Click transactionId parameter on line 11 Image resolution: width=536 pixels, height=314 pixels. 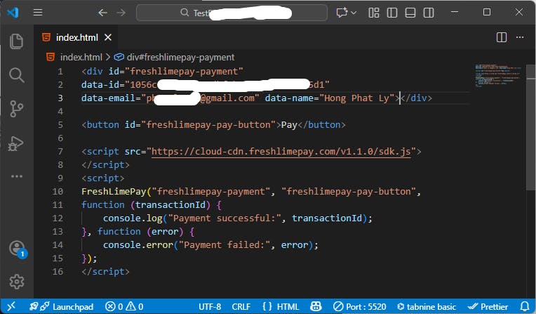[x=170, y=205]
